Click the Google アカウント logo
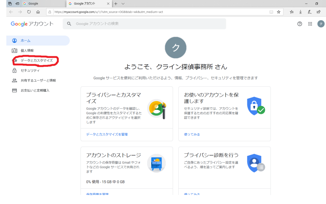The image size is (326, 204). pyautogui.click(x=32, y=24)
